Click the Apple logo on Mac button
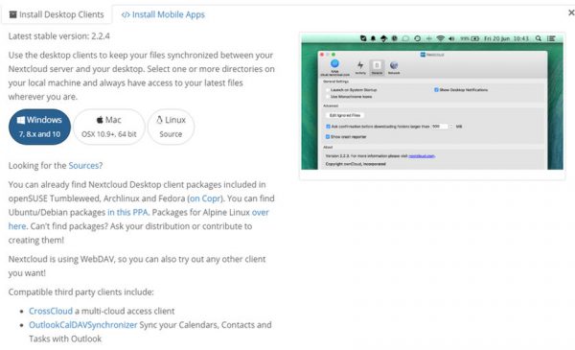The image size is (575, 350). coord(100,120)
